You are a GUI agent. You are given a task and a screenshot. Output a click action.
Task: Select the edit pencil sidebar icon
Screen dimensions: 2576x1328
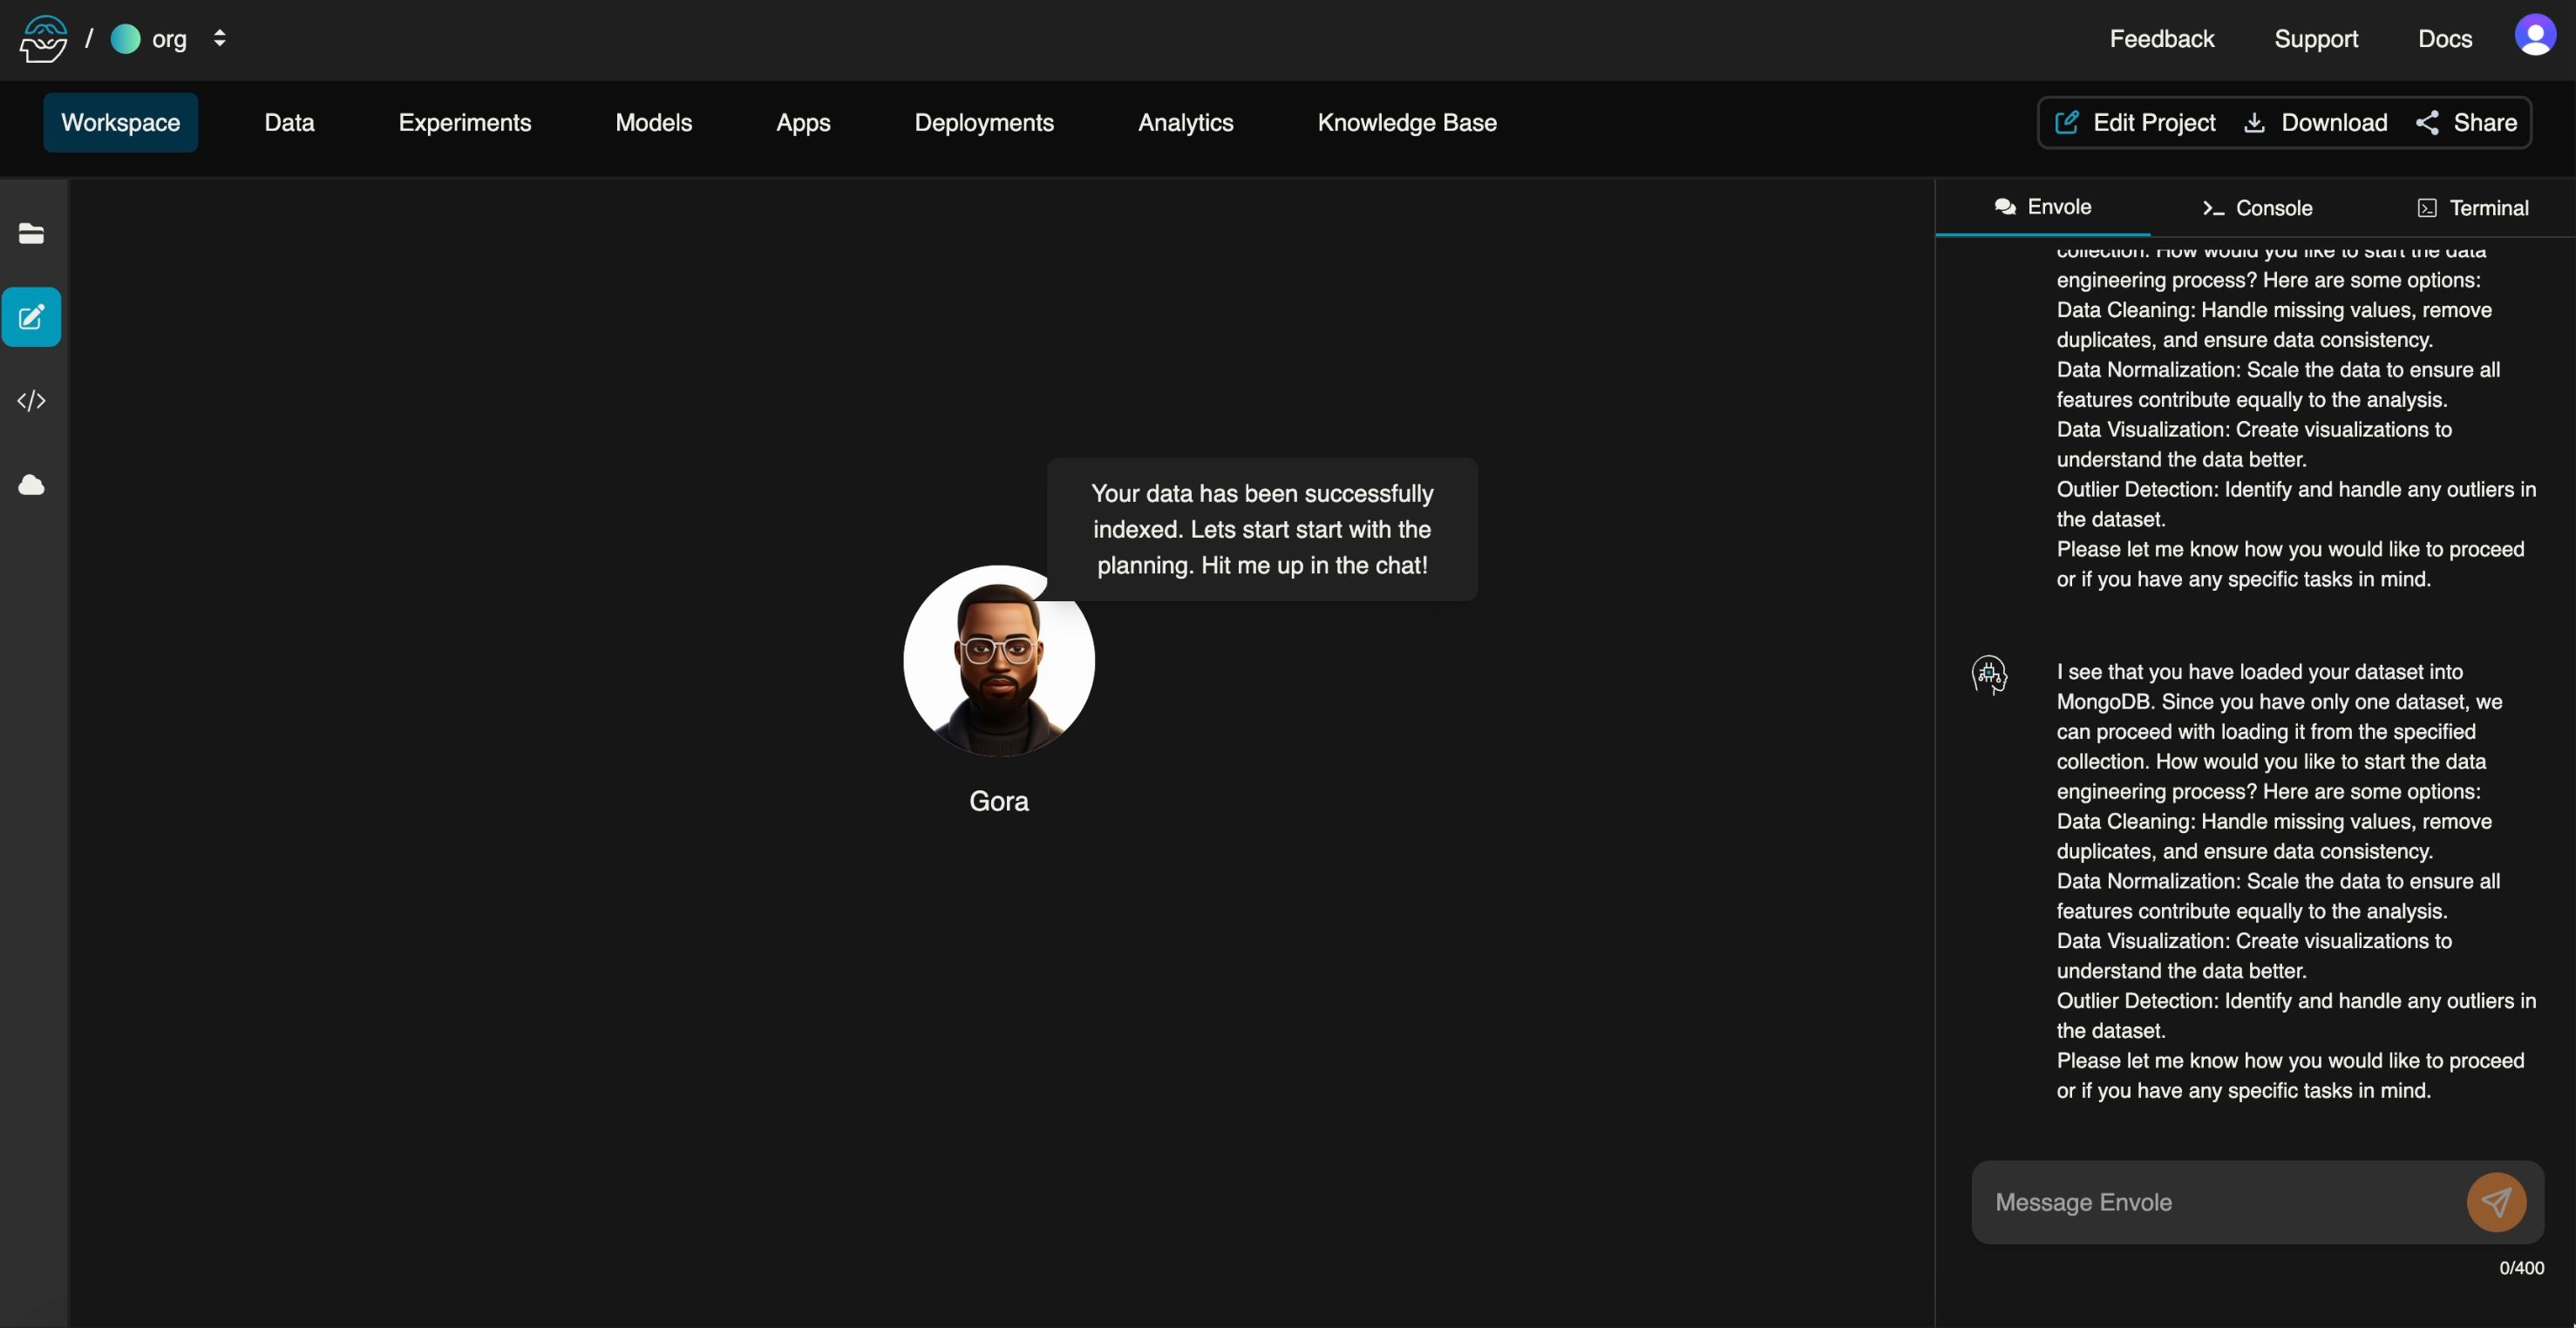click(31, 318)
